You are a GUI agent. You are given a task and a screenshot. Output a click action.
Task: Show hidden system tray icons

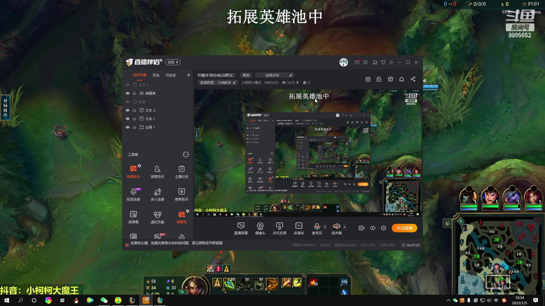click(448, 300)
